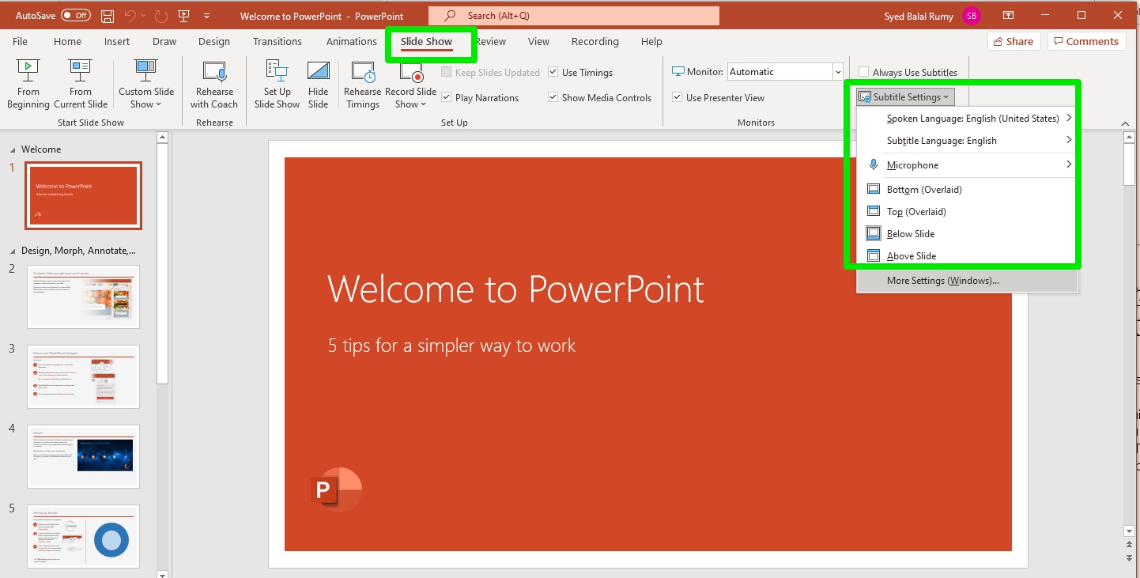Image resolution: width=1140 pixels, height=578 pixels.
Task: Open the Monitor Automatic dropdown
Action: click(838, 72)
